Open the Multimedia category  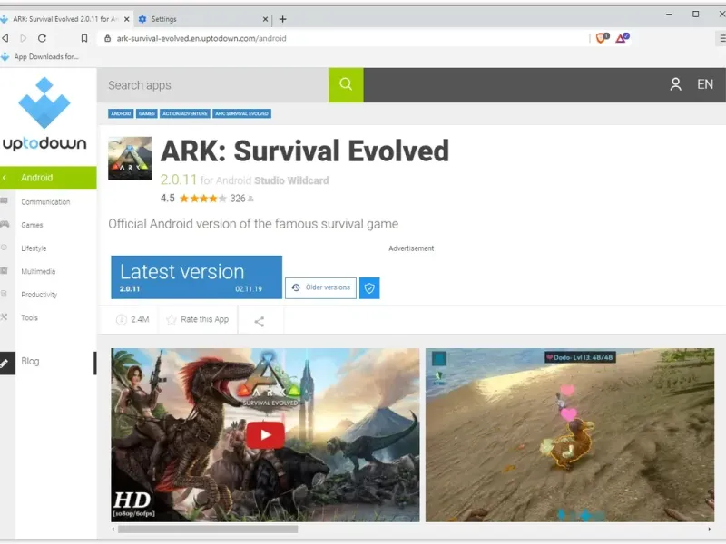38,271
